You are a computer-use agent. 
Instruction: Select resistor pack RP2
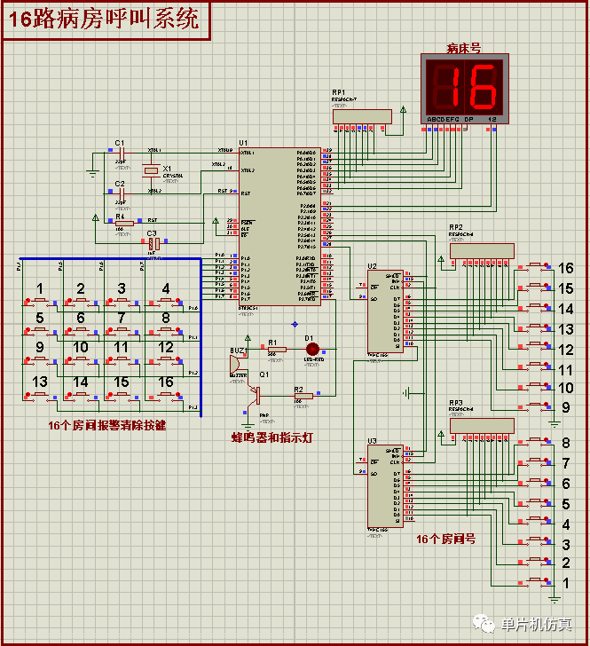[482, 251]
